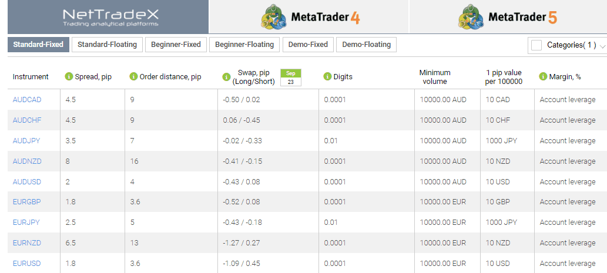Open the Beginner-Floating account tab
The image size is (607, 273).
244,45
